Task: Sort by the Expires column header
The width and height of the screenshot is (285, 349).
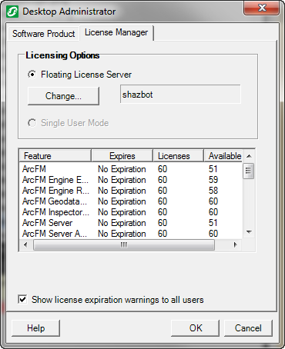Action: click(122, 156)
